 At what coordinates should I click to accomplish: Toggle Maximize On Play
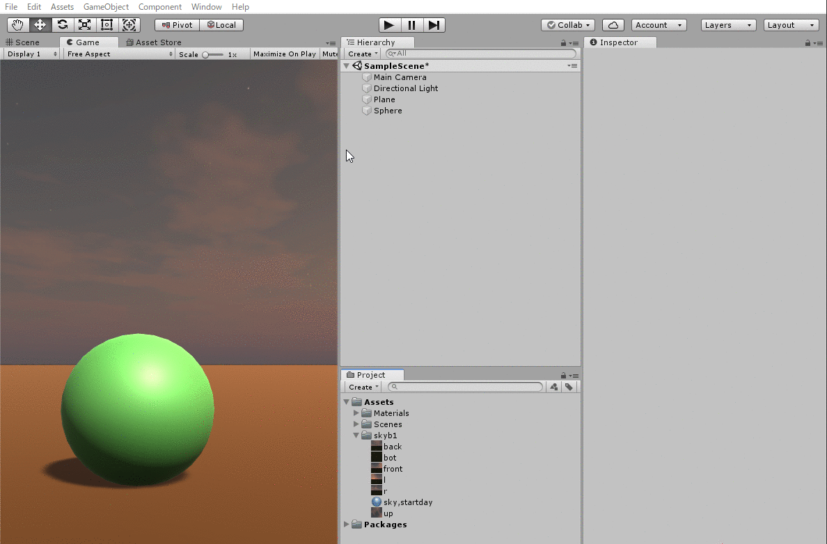click(x=284, y=54)
